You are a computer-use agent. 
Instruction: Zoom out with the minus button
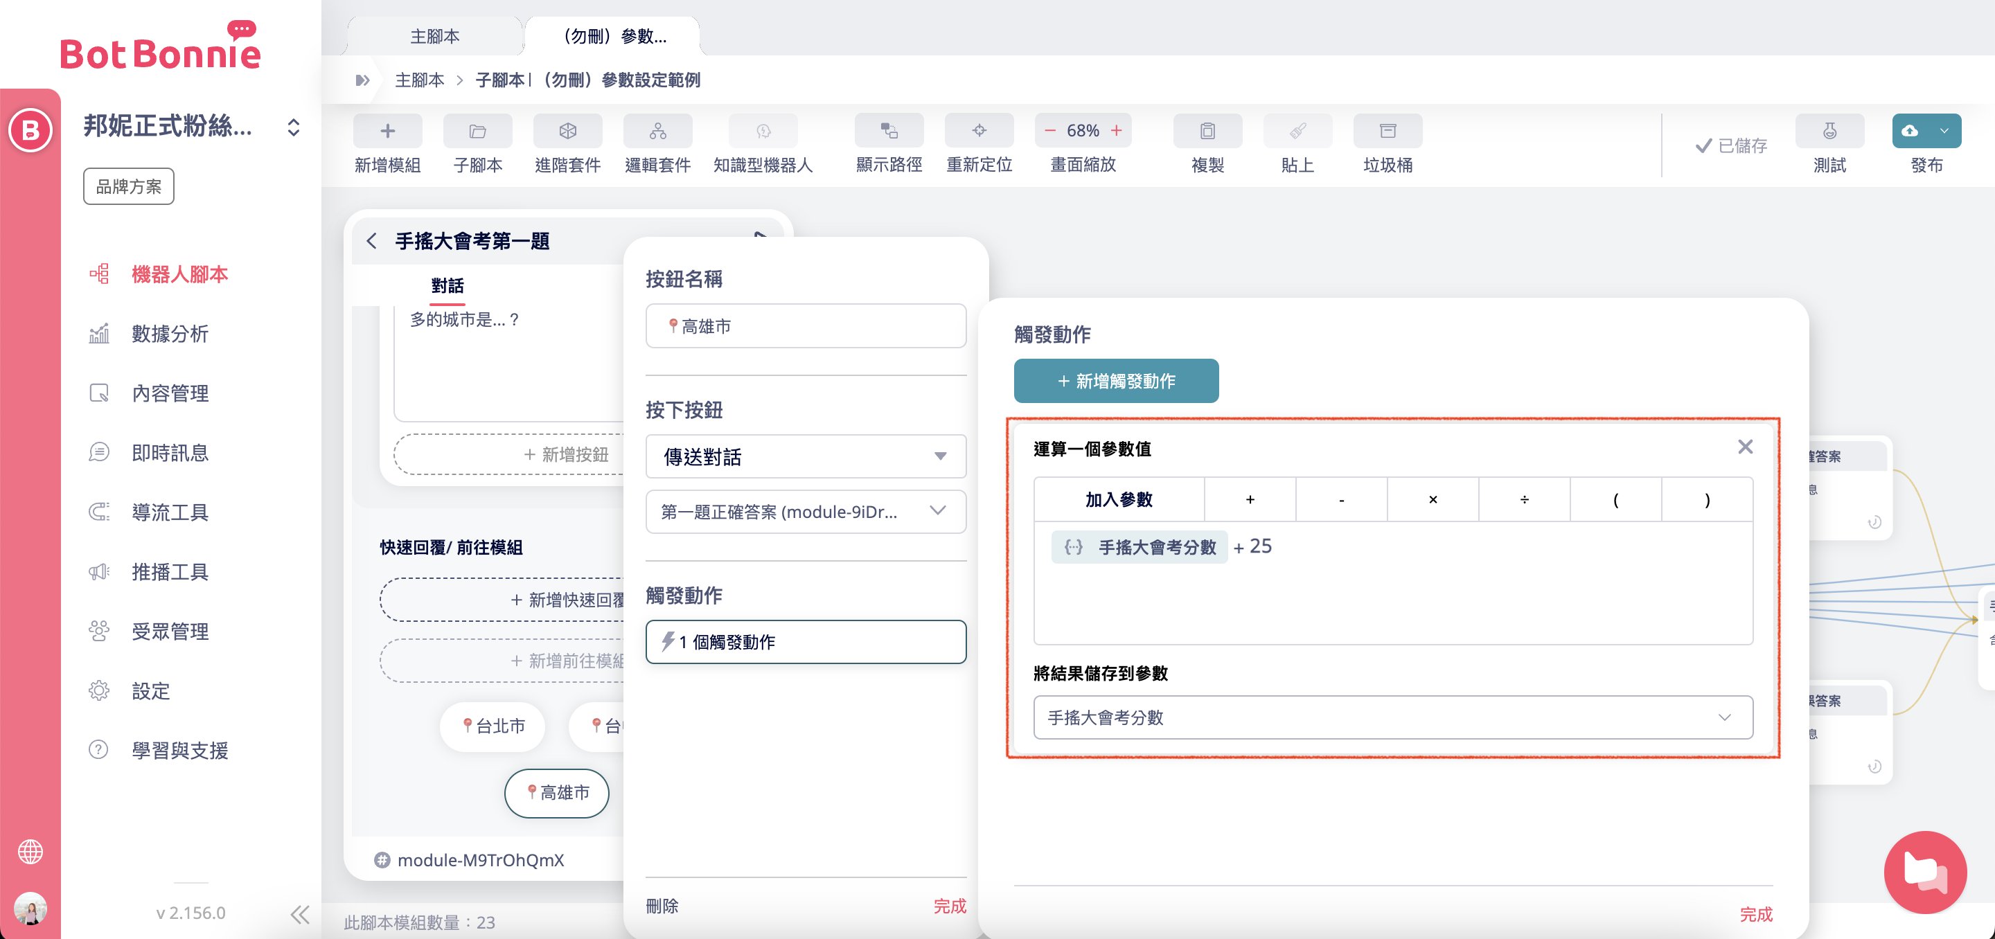click(x=1049, y=131)
